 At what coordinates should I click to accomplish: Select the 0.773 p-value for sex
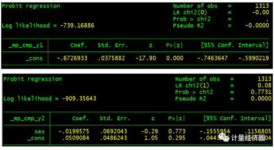(x=177, y=131)
